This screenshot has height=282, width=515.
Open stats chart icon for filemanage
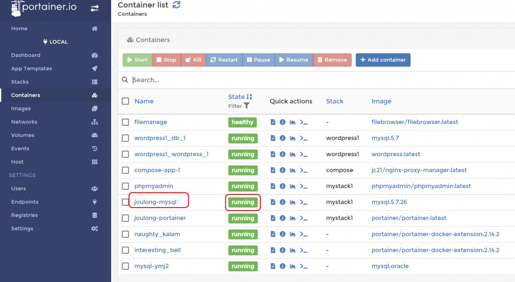coord(293,122)
